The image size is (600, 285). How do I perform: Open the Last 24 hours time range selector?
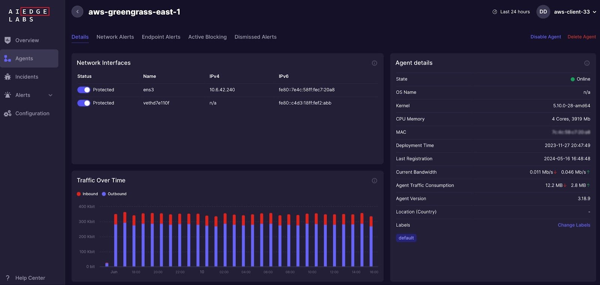coord(511,12)
